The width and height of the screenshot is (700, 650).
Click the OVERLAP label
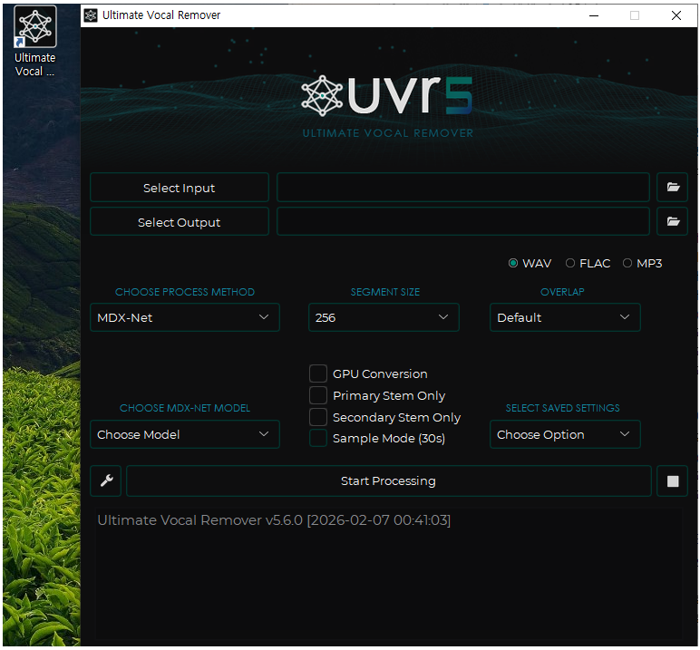tap(562, 292)
